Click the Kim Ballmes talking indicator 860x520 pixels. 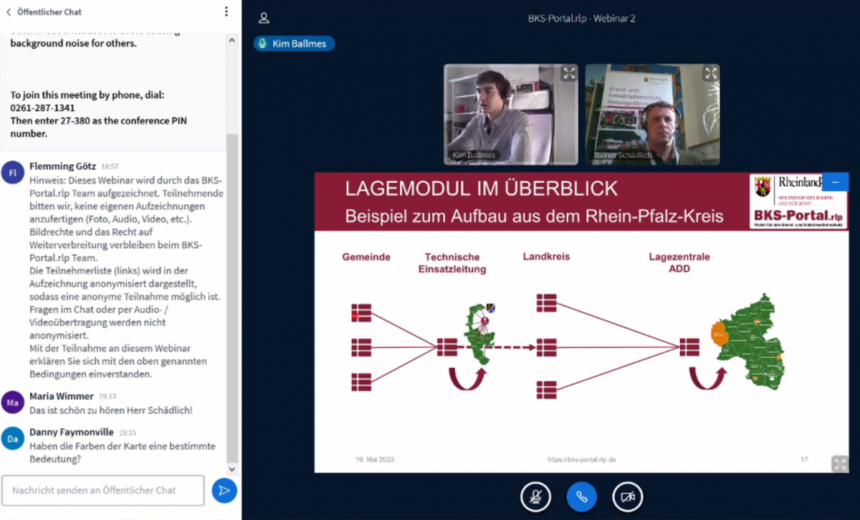(x=294, y=44)
